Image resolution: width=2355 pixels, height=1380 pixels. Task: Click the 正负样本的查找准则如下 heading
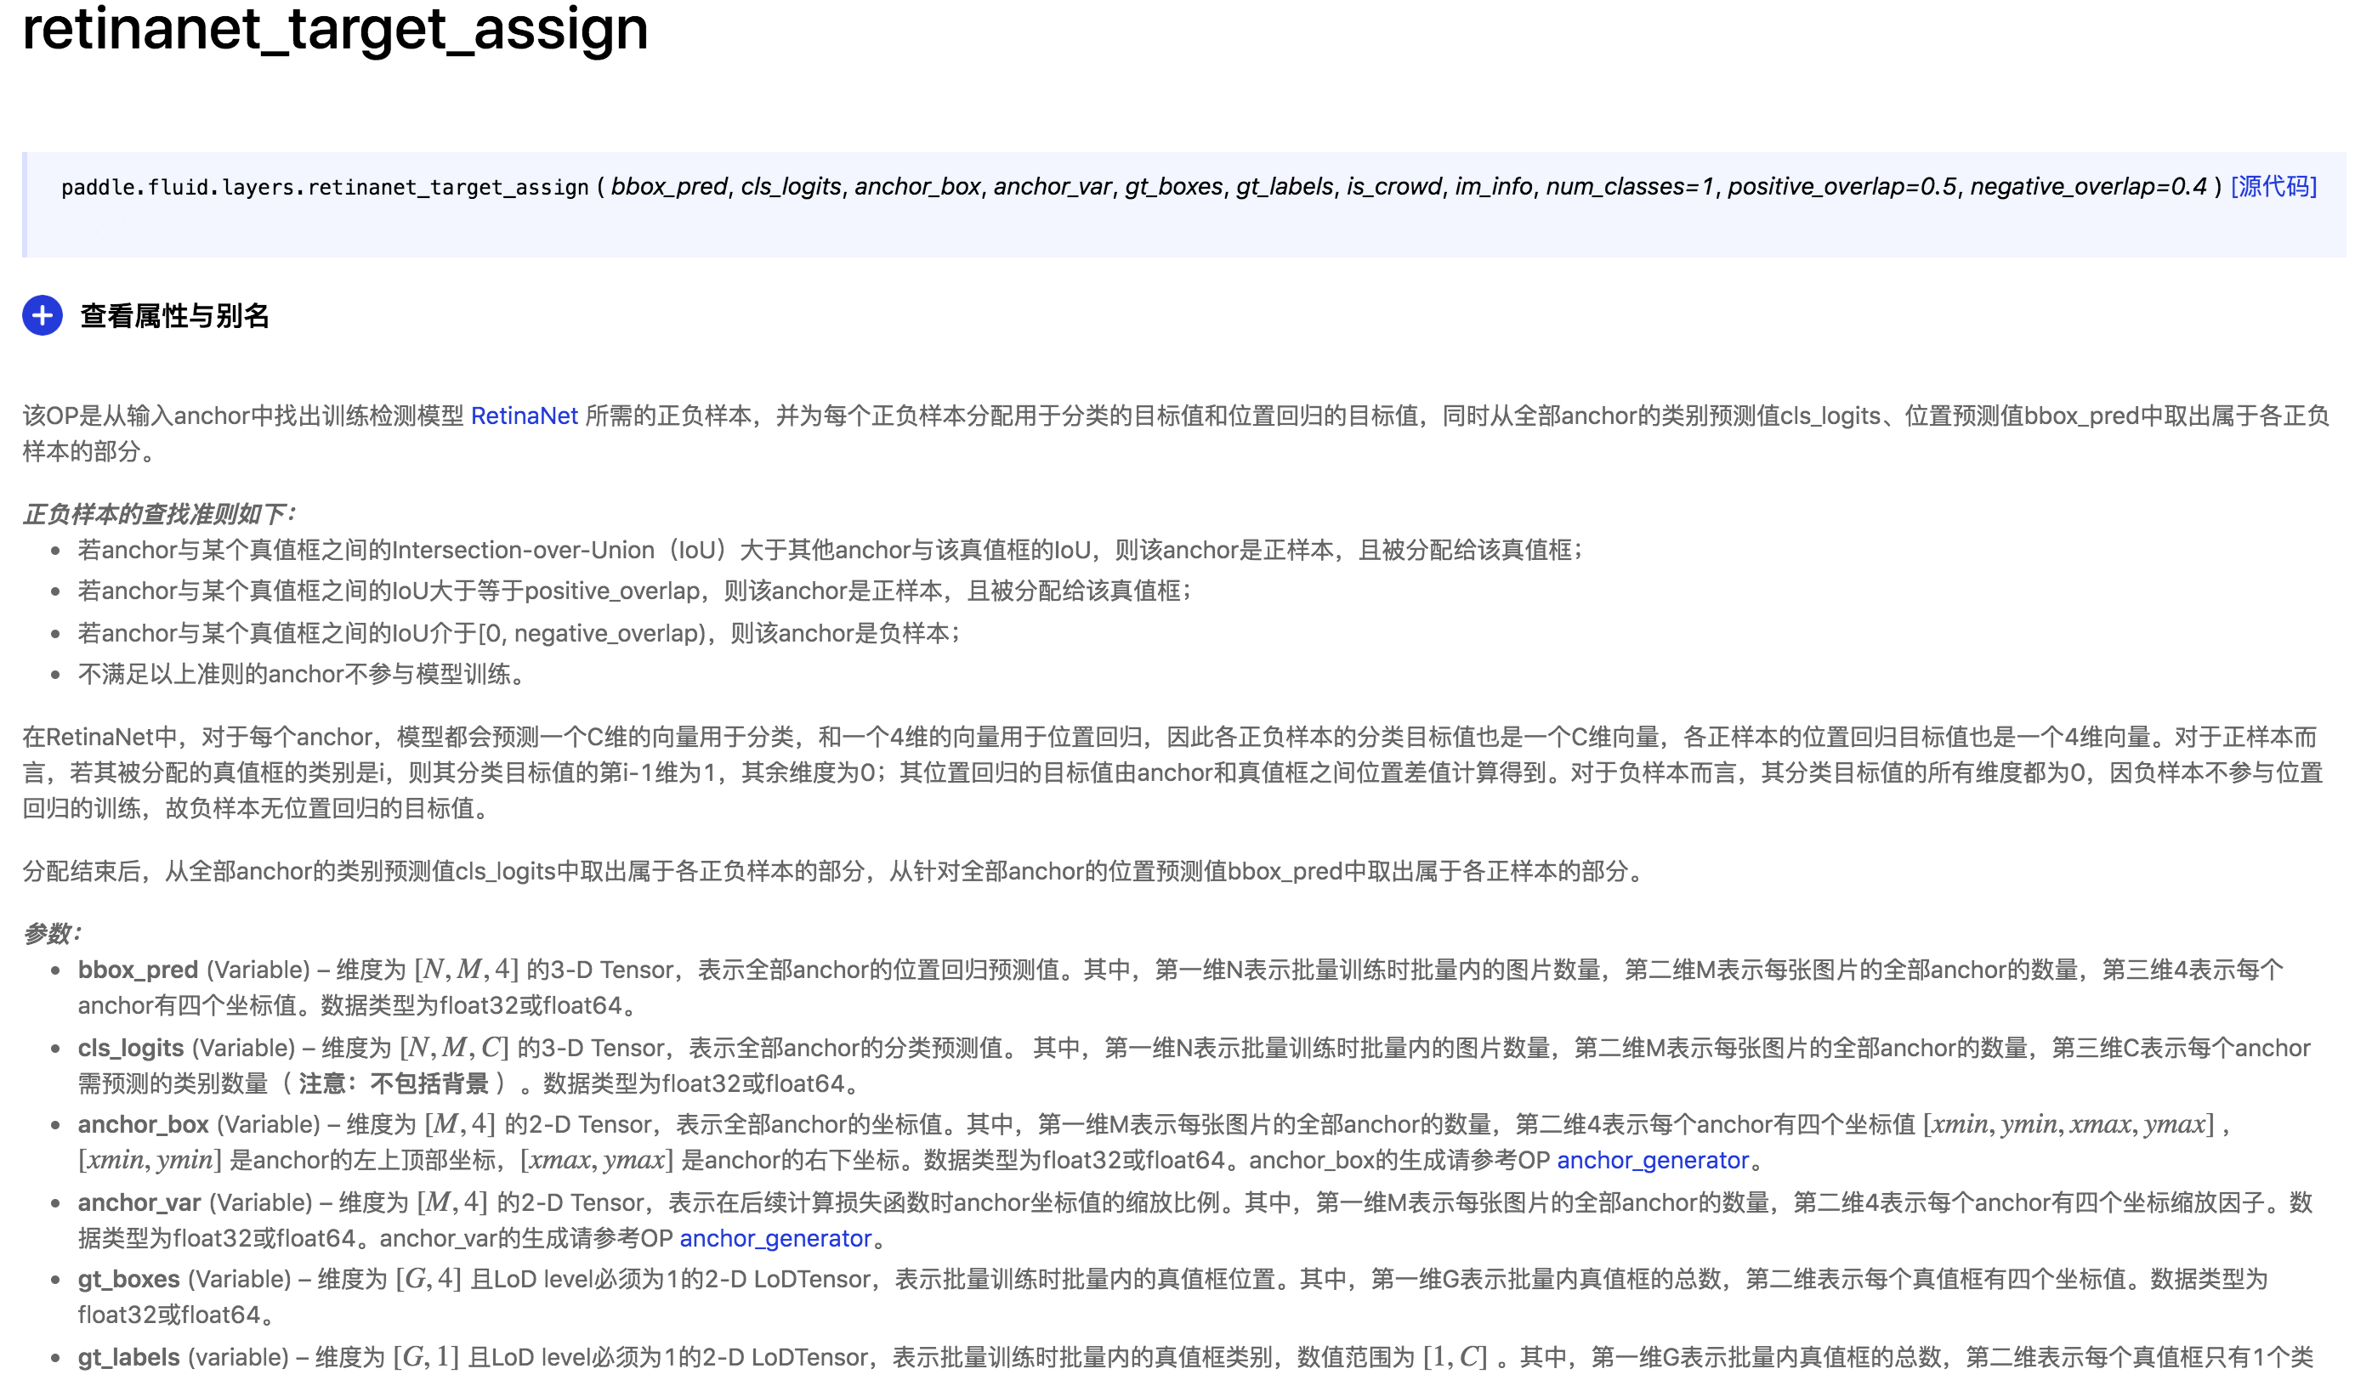pyautogui.click(x=159, y=514)
